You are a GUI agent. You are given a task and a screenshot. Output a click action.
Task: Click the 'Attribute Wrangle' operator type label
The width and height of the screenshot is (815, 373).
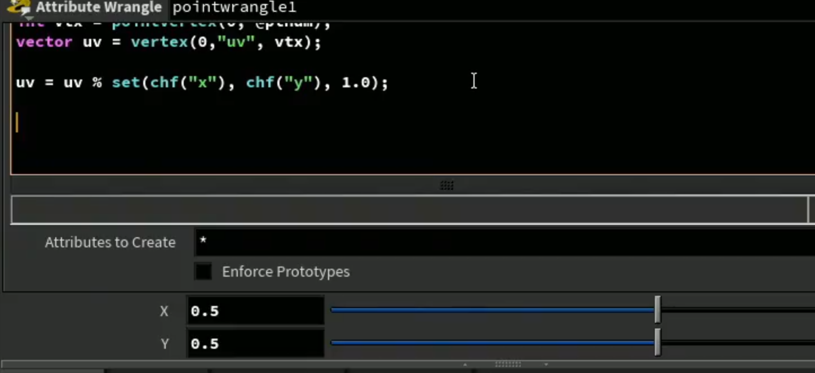pyautogui.click(x=99, y=7)
